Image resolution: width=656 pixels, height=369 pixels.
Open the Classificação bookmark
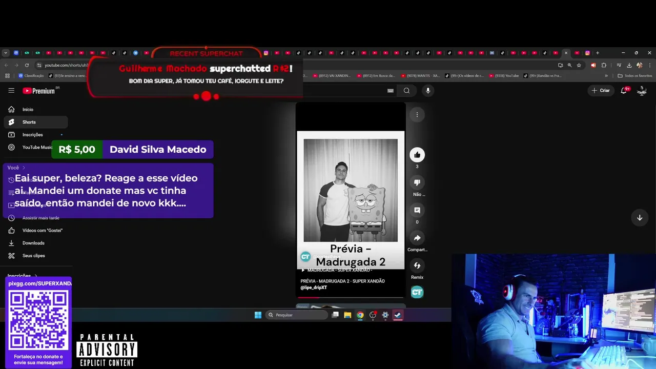click(31, 76)
